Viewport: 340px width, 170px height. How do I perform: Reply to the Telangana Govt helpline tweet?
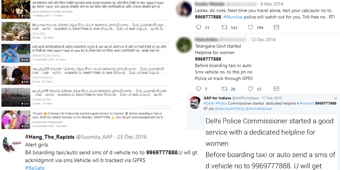pyautogui.click(x=199, y=89)
